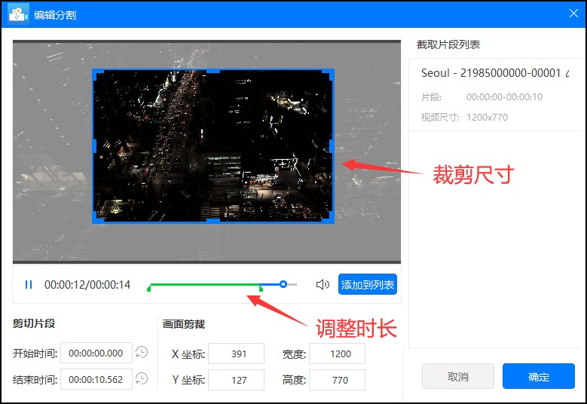Click the X 坐标 input field
Viewport: 587px width, 404px height.
[236, 353]
